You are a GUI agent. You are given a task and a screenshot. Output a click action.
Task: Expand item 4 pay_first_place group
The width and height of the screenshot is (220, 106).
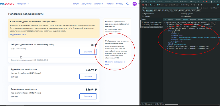[x=166, y=48]
